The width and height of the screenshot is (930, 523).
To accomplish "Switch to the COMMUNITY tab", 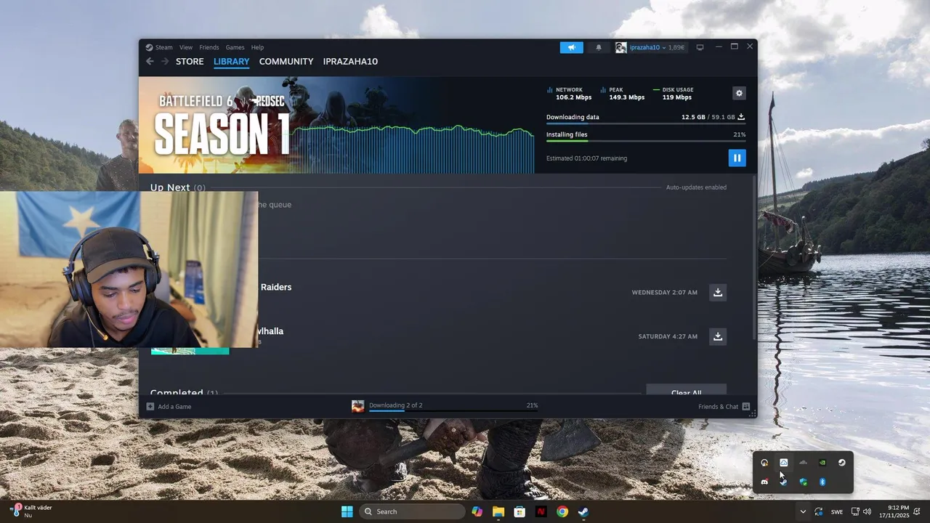I will point(286,62).
